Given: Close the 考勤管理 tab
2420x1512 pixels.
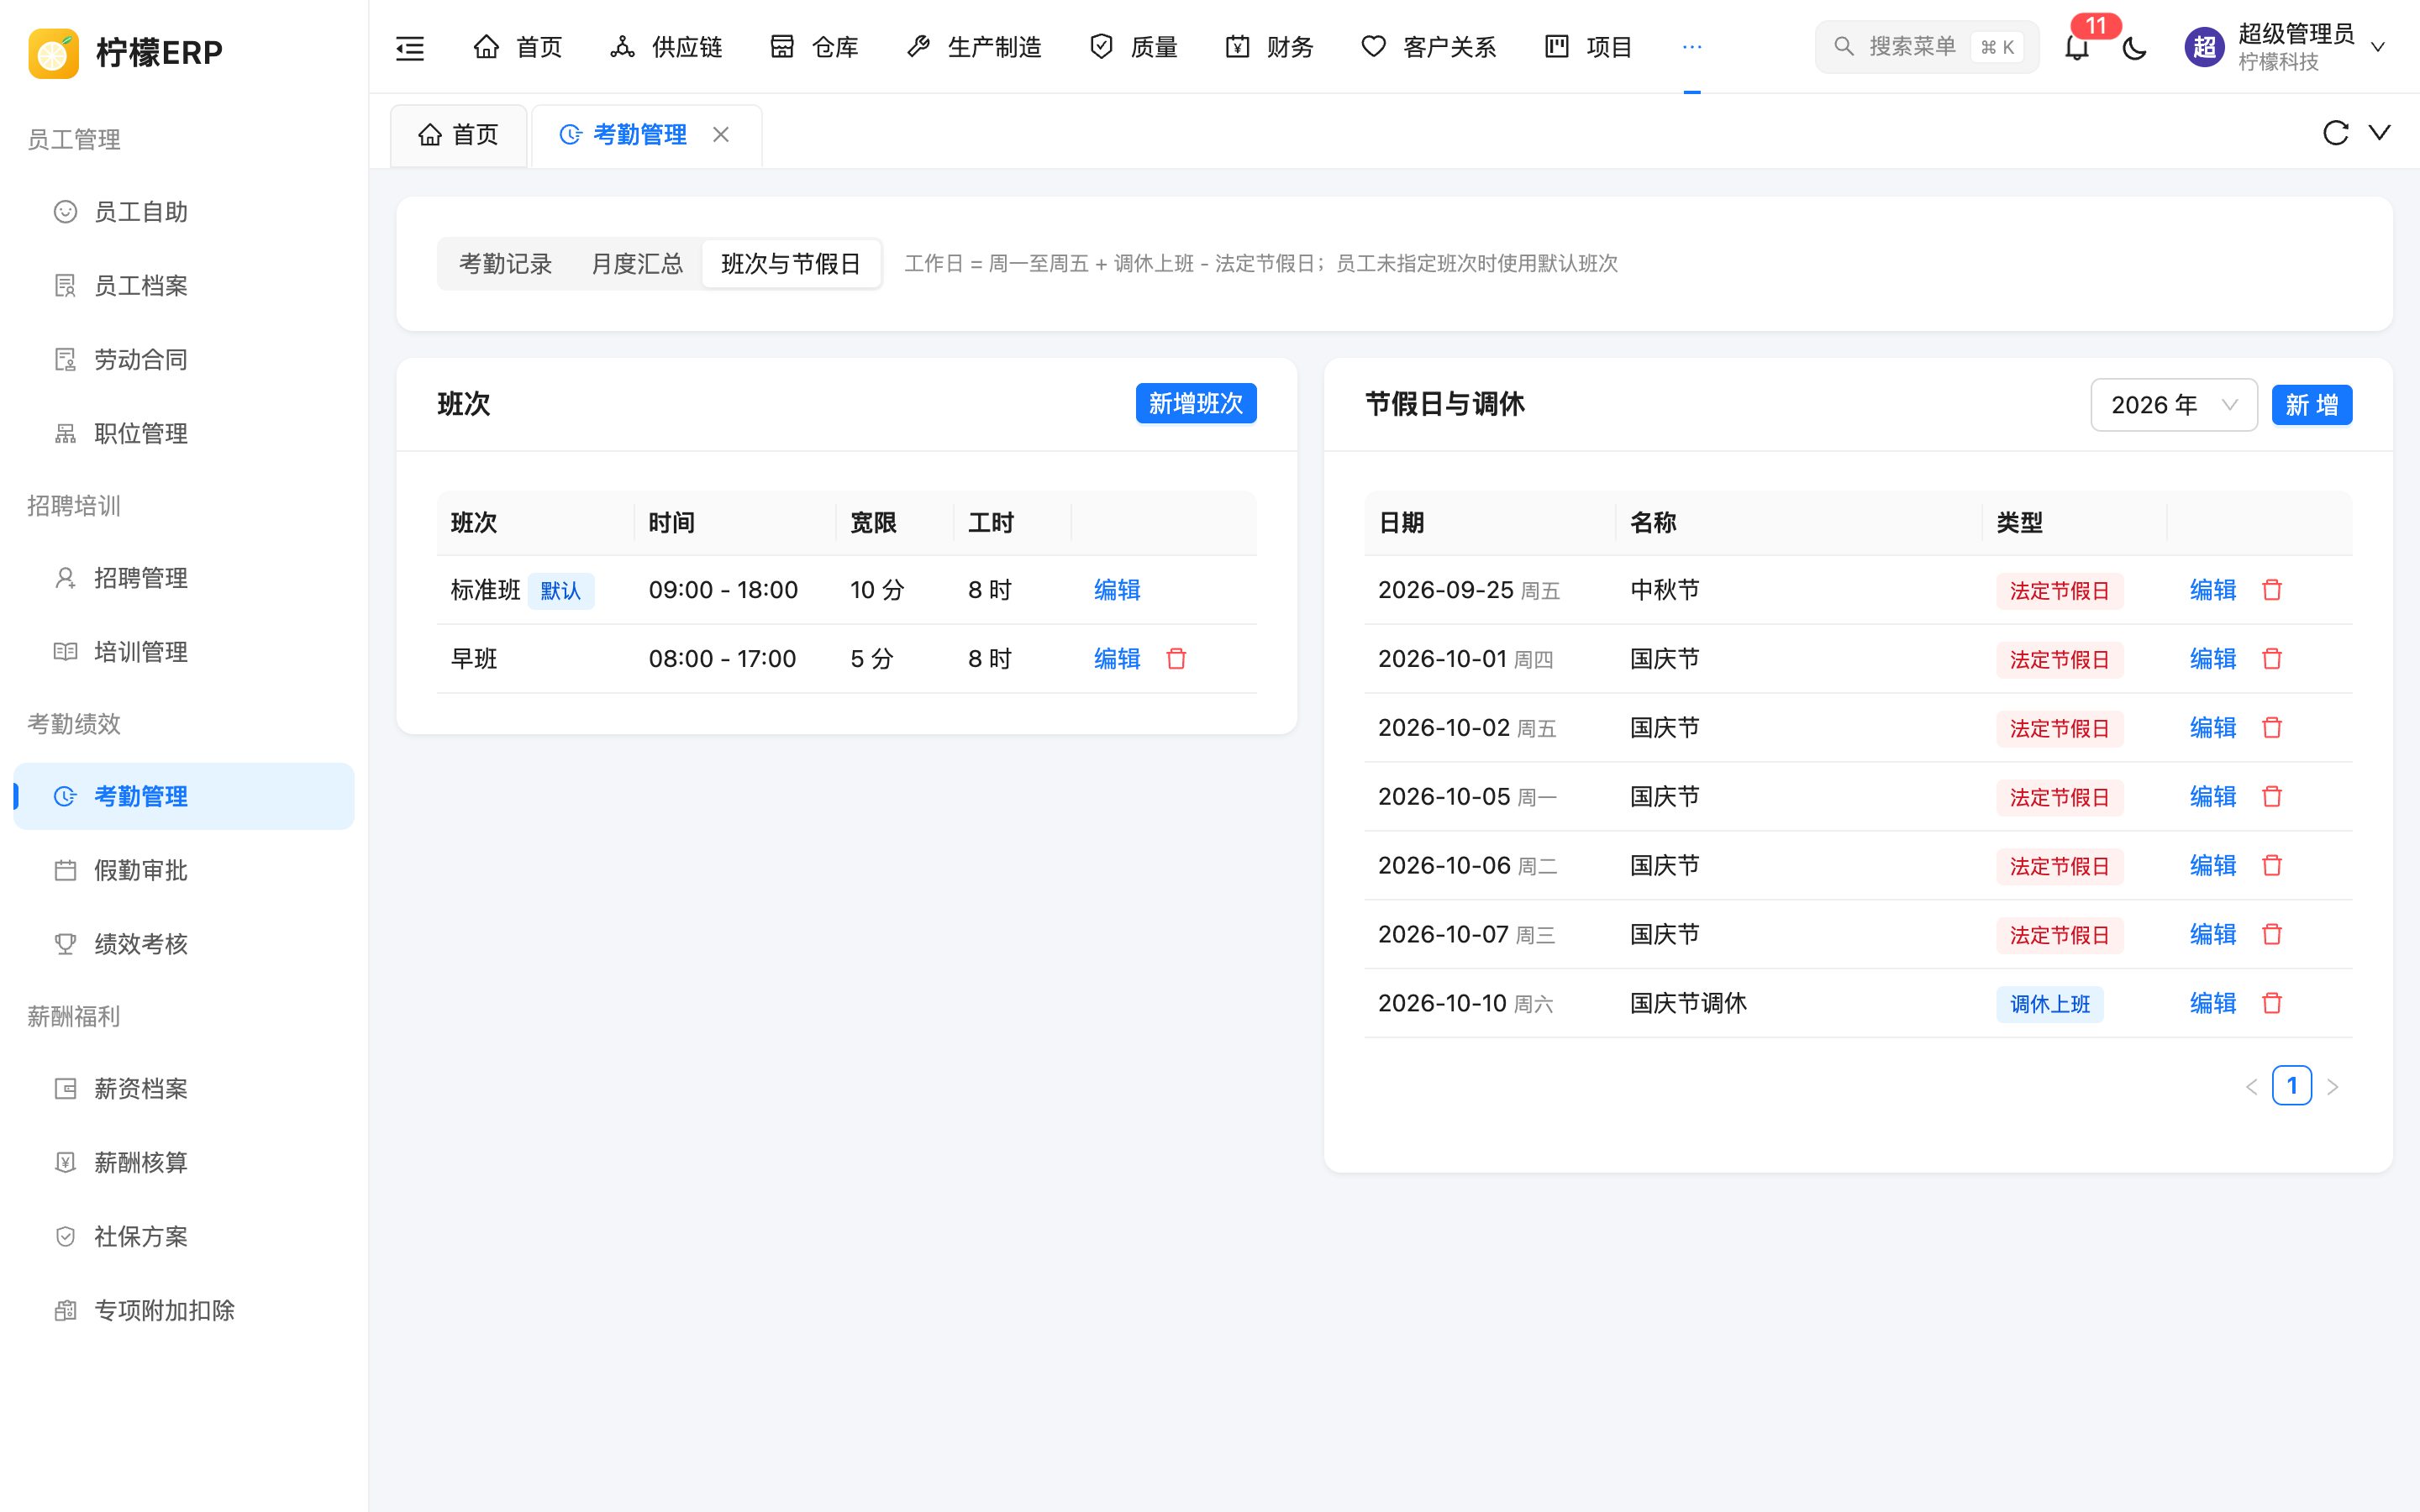Looking at the screenshot, I should pos(721,134).
